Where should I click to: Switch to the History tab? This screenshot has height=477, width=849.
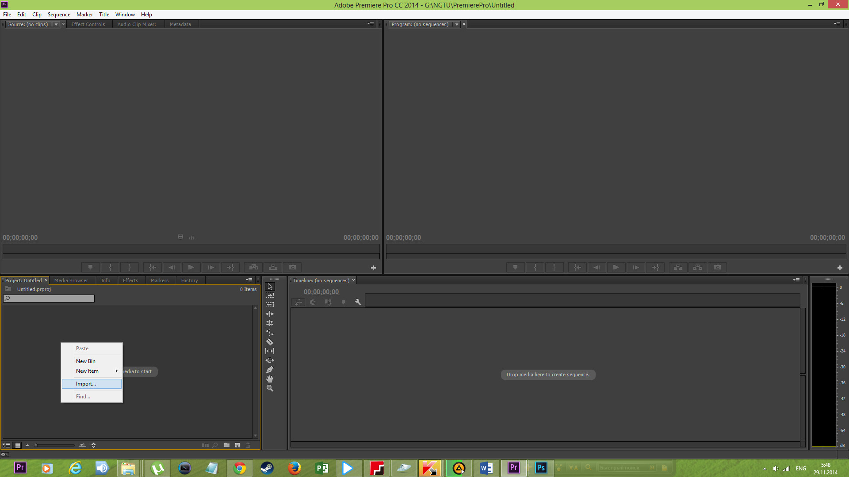tap(189, 280)
